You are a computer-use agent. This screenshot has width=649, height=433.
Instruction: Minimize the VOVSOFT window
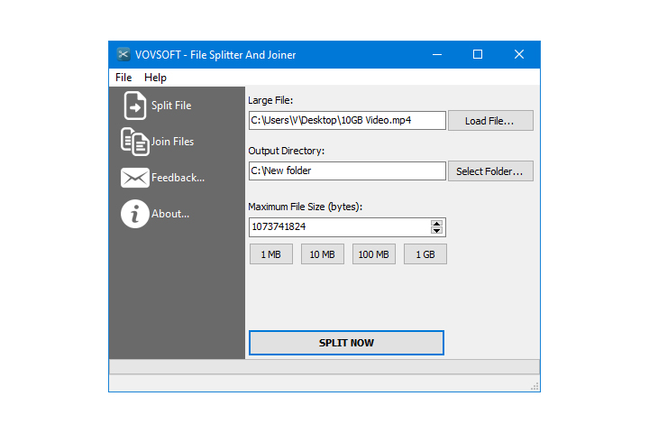coord(437,54)
